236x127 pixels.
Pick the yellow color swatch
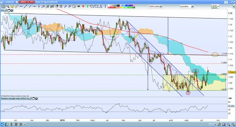(x=122, y=7)
